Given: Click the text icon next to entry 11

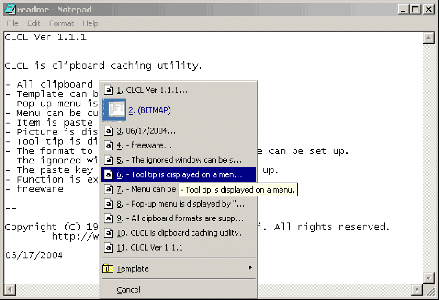Looking at the screenshot, I should (108, 247).
